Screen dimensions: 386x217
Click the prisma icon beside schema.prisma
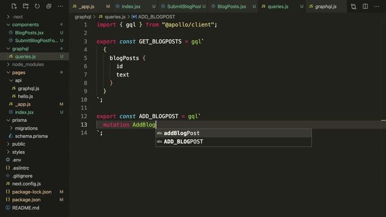(x=11, y=136)
